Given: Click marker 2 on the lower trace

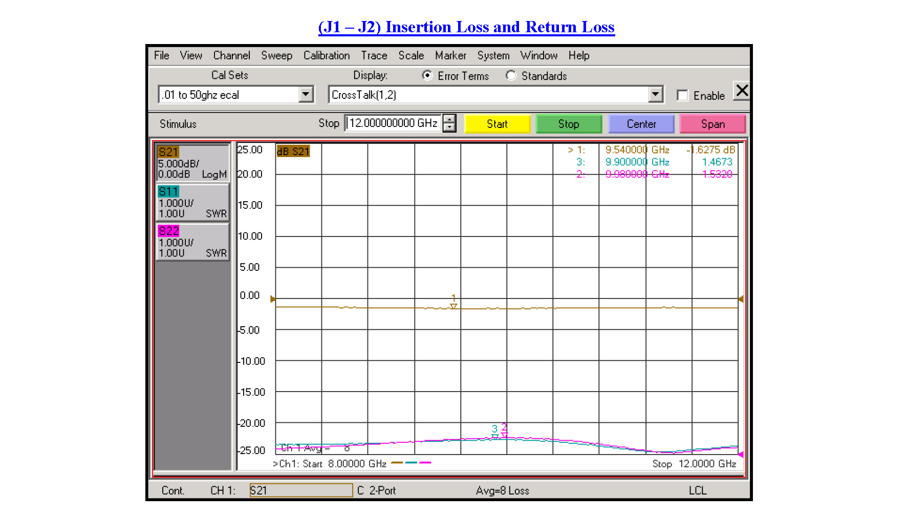Looking at the screenshot, I should pos(505,434).
